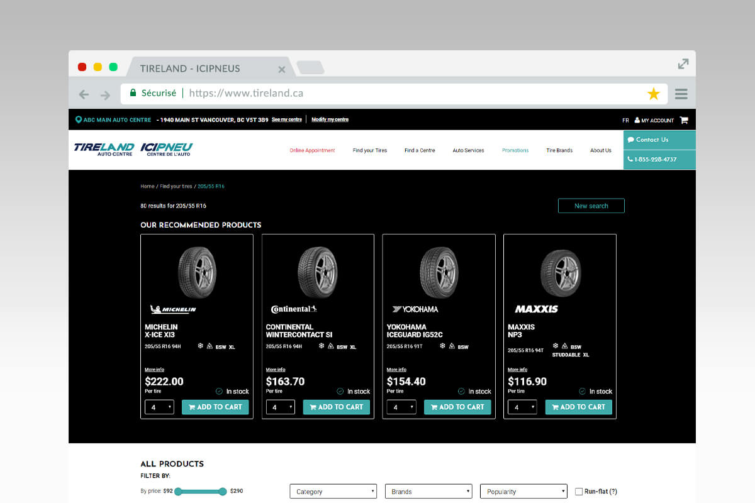The height and width of the screenshot is (503, 755).
Task: Switch language to FR
Action: click(x=625, y=120)
